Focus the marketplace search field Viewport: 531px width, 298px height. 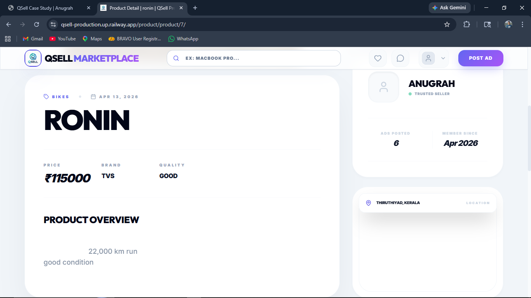(254, 58)
